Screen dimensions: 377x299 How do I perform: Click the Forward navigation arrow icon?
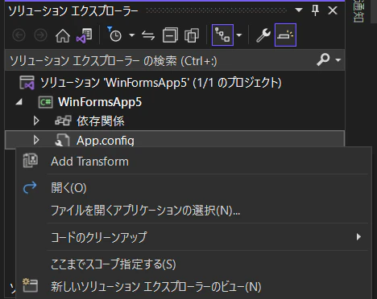[40, 35]
